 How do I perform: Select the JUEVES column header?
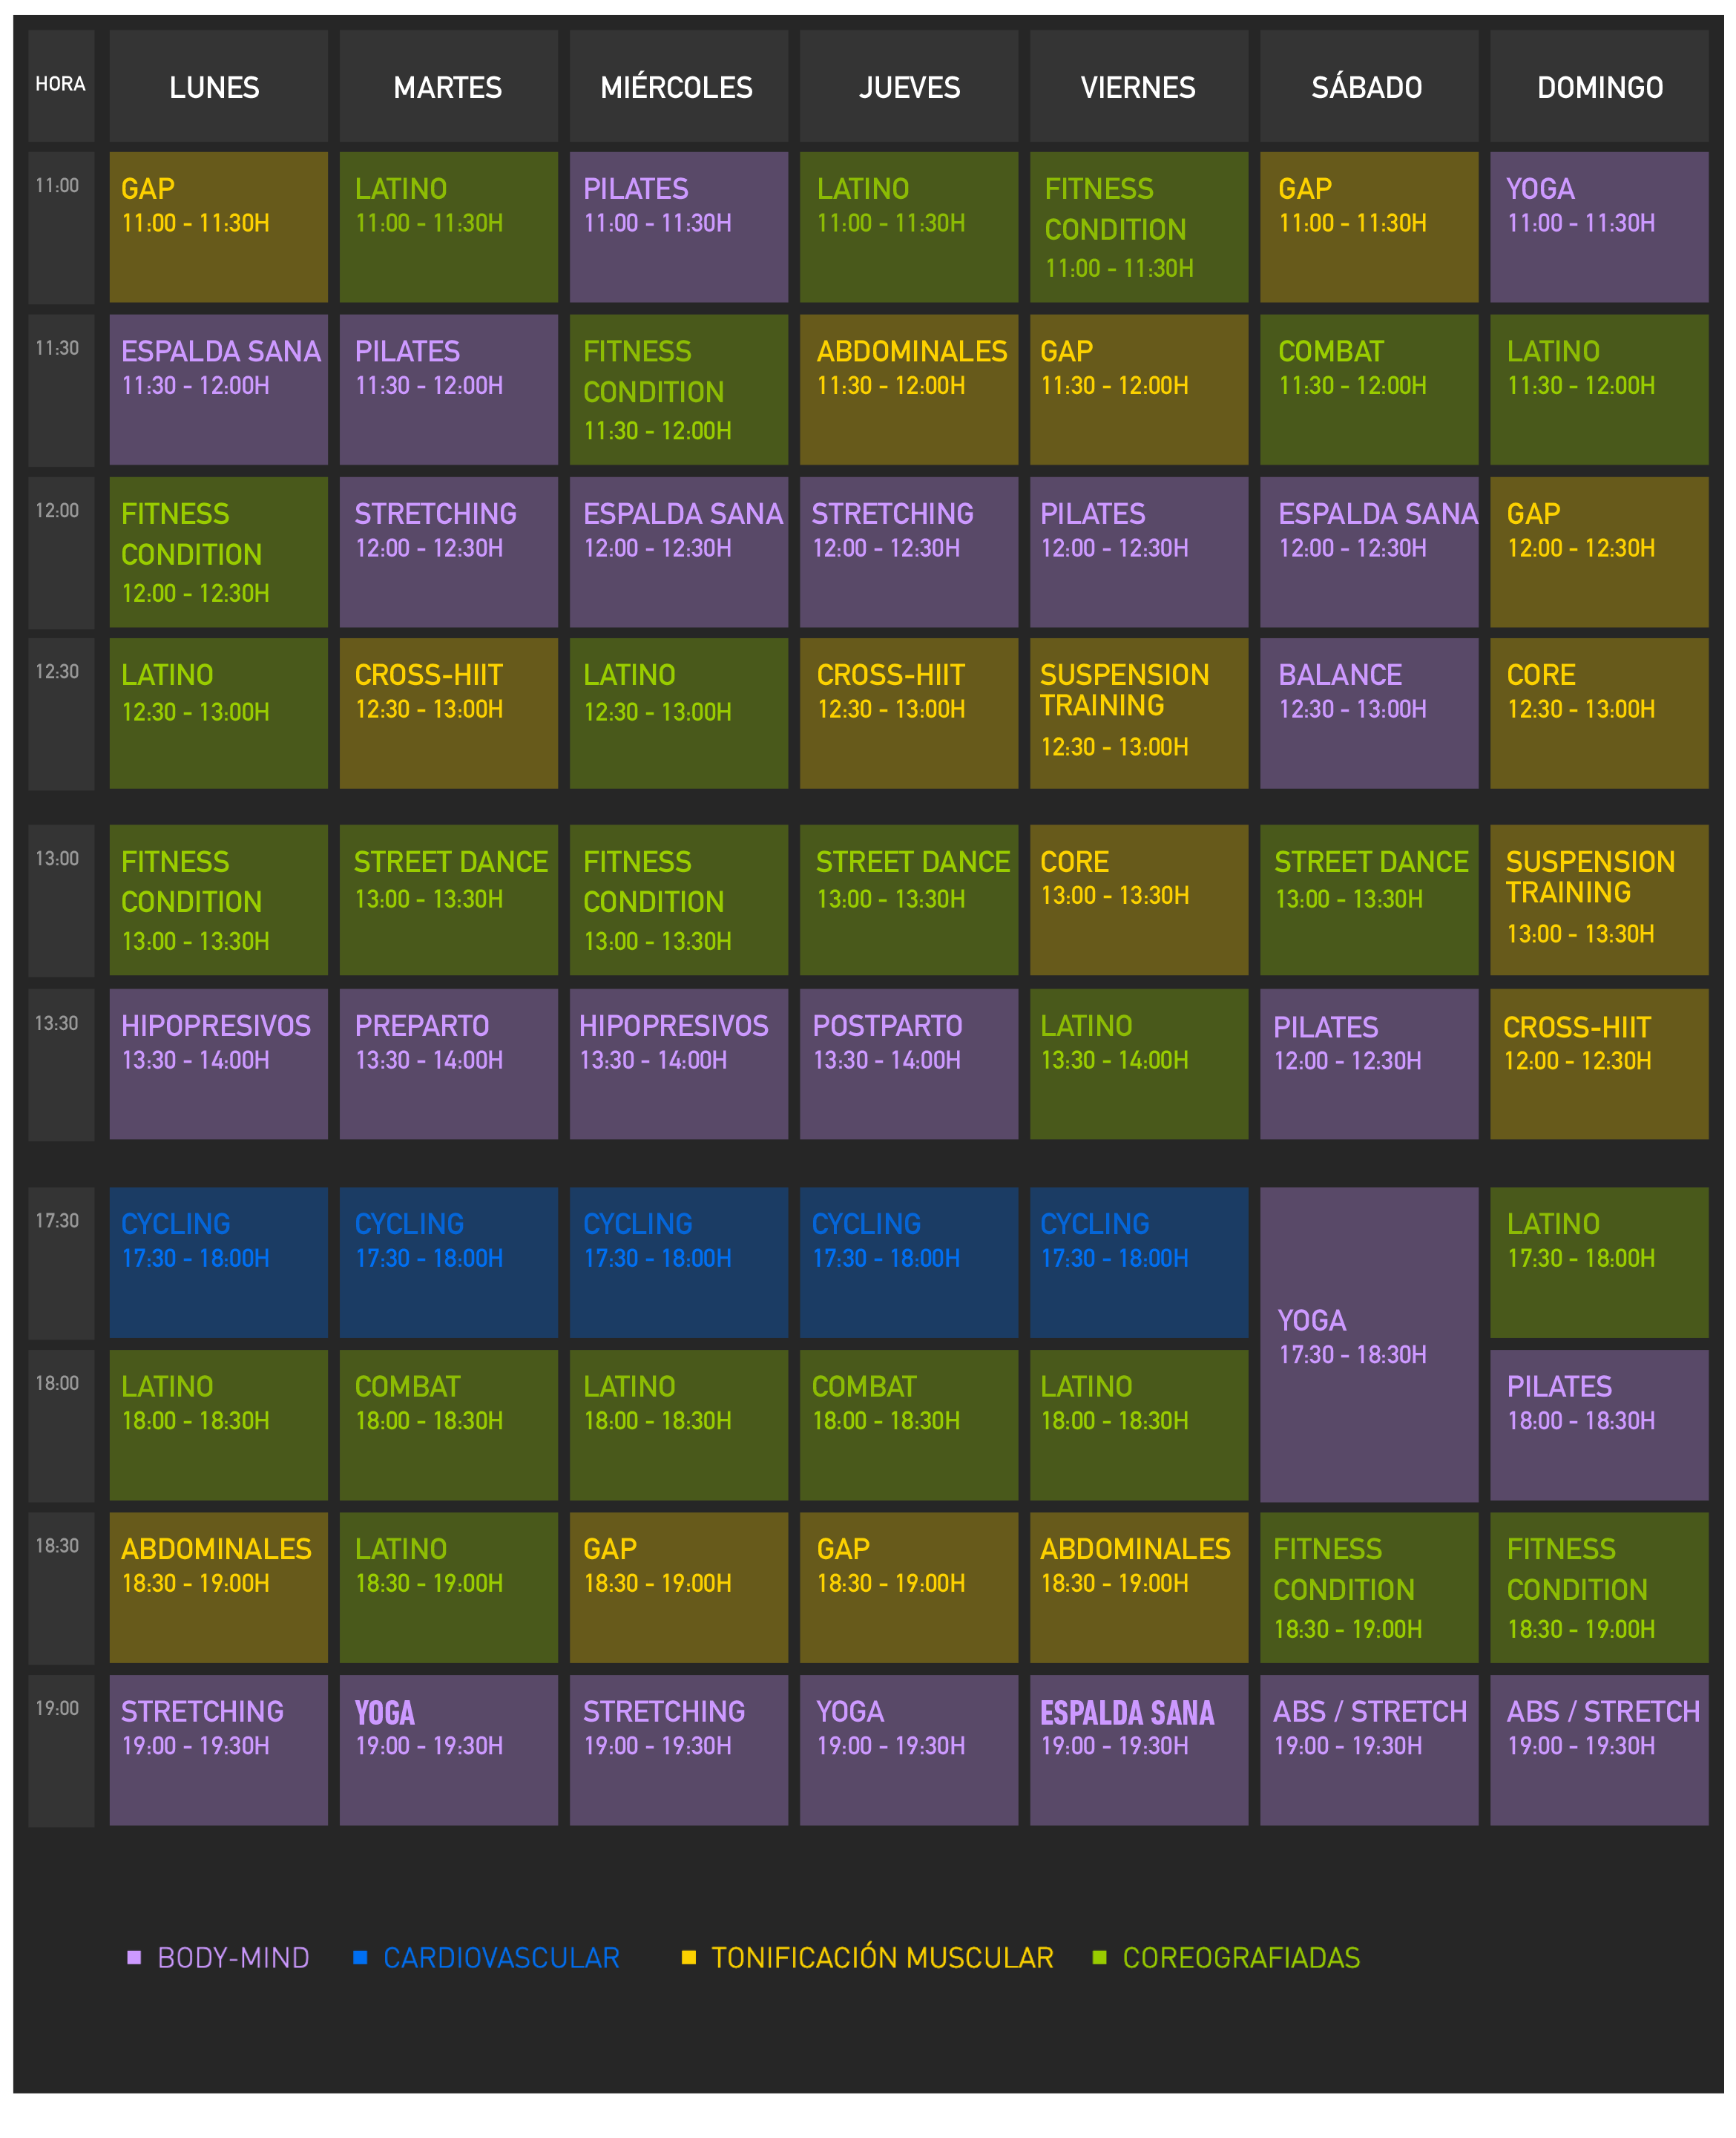tap(909, 86)
